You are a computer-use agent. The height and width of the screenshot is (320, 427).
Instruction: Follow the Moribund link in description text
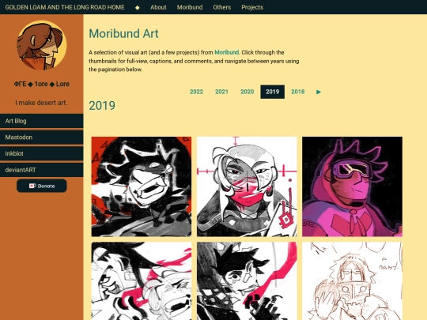tap(227, 52)
